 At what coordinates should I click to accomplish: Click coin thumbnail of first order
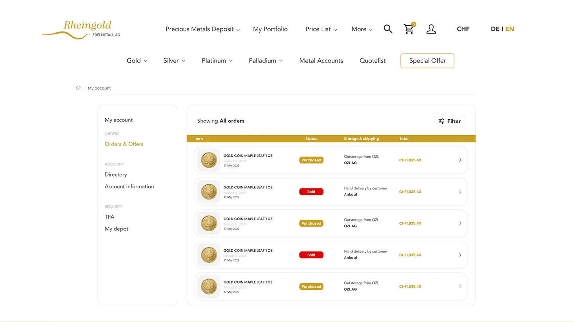pos(209,160)
